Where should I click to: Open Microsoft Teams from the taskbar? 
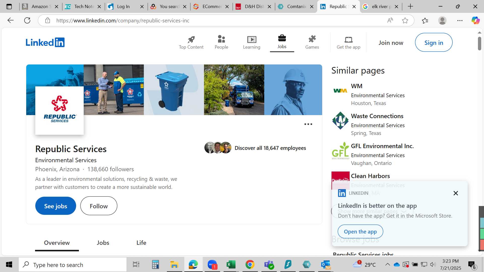(x=269, y=265)
